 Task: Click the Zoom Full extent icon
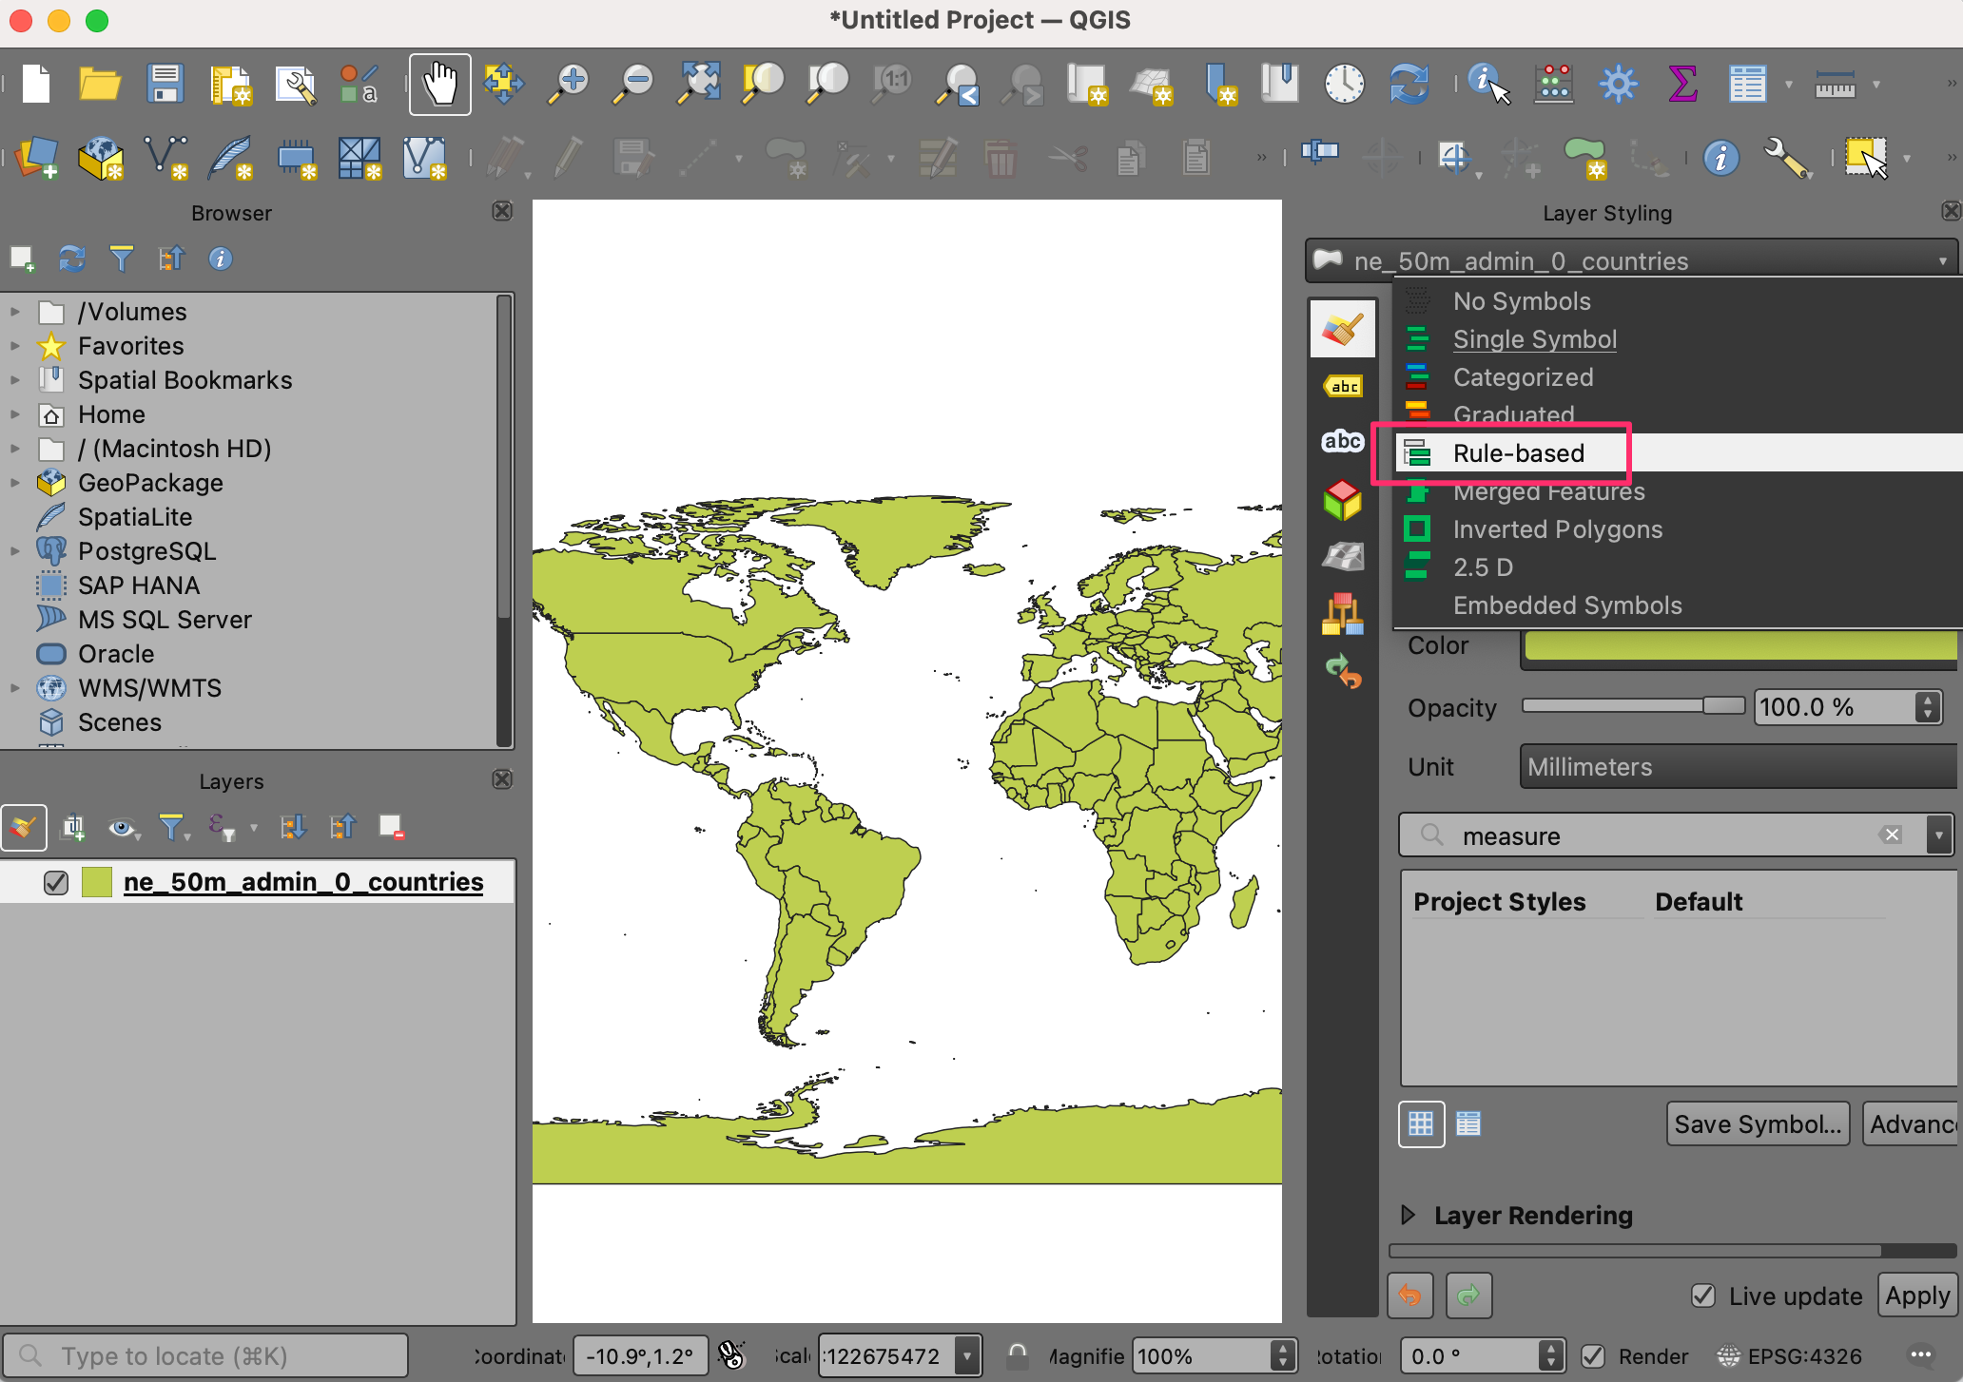[x=699, y=85]
